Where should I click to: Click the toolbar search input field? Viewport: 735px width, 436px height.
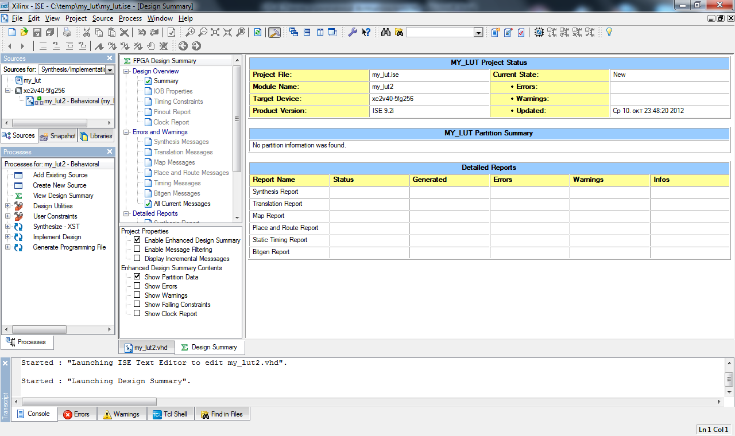click(439, 33)
